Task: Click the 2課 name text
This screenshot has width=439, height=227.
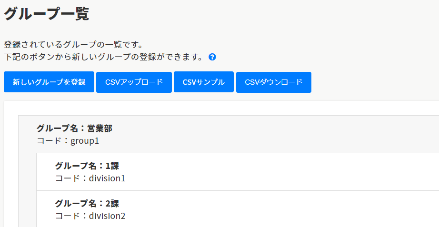Action: coord(112,204)
